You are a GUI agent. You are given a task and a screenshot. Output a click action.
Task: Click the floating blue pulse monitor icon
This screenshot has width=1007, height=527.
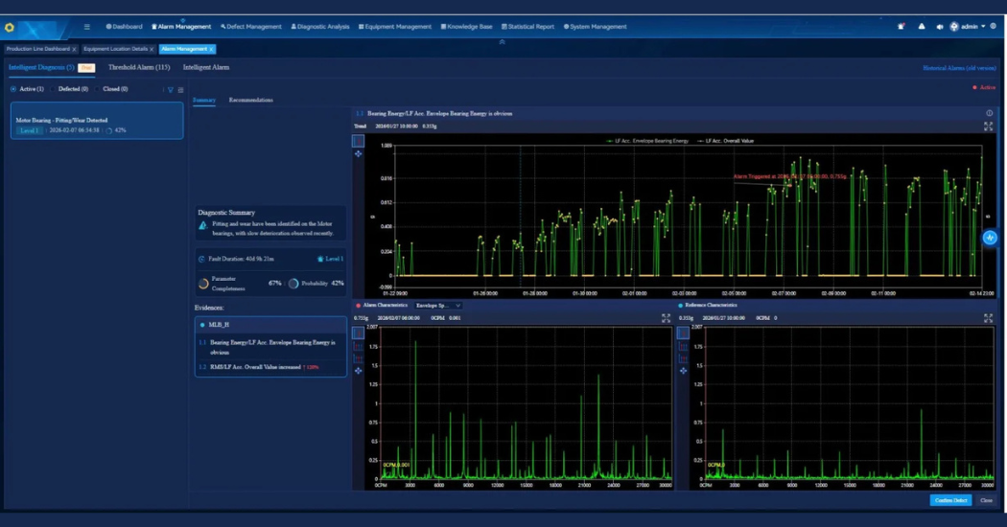990,238
